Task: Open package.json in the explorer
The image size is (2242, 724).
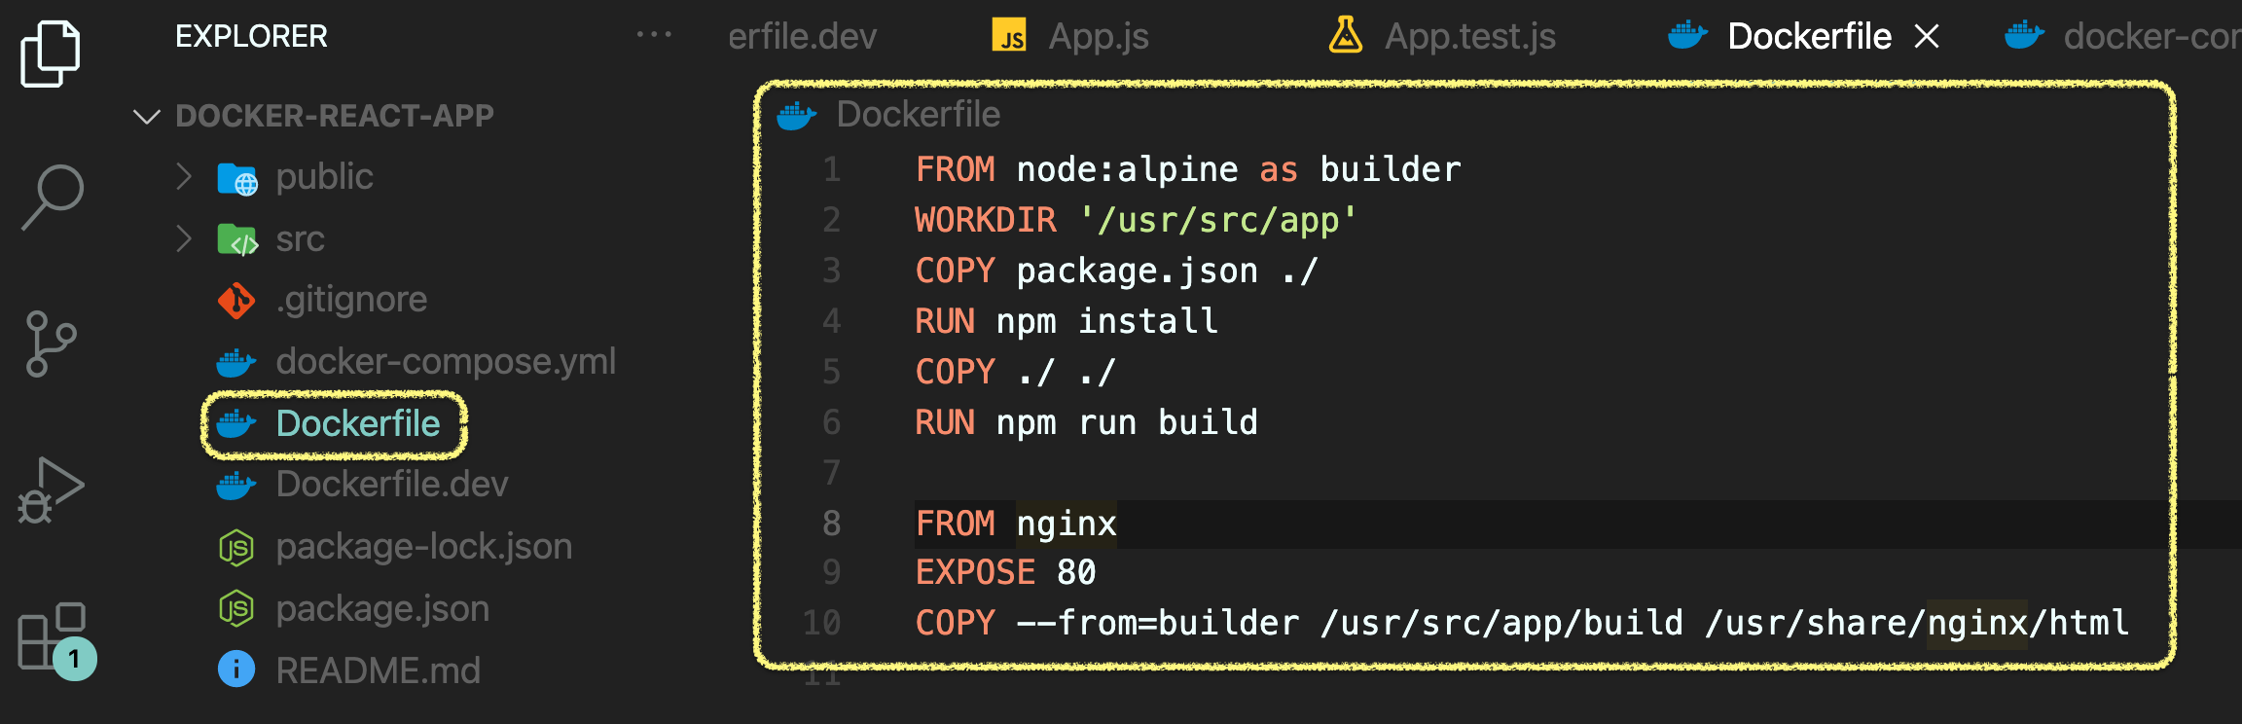Action: (x=382, y=609)
